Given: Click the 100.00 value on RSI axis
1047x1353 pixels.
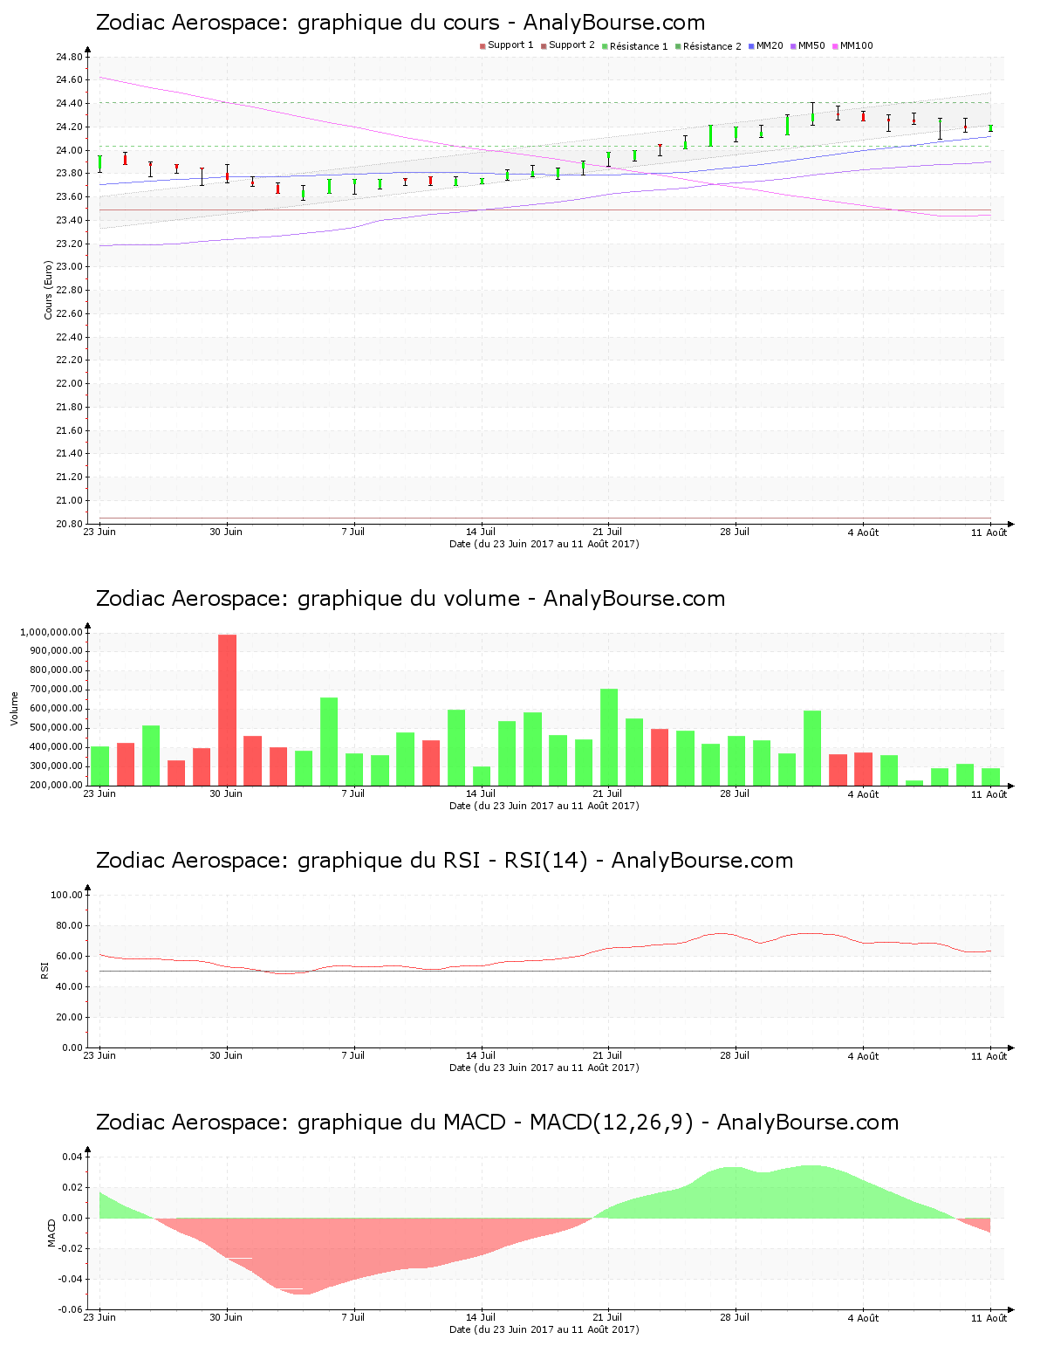Looking at the screenshot, I should pyautogui.click(x=67, y=896).
